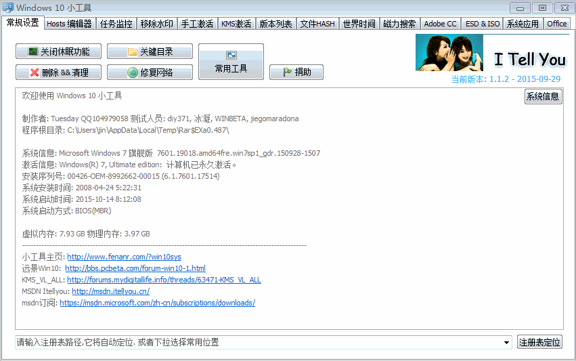This screenshot has height=361, width=576.
Task: Switch to the 版本列表 tab
Action: (x=276, y=24)
